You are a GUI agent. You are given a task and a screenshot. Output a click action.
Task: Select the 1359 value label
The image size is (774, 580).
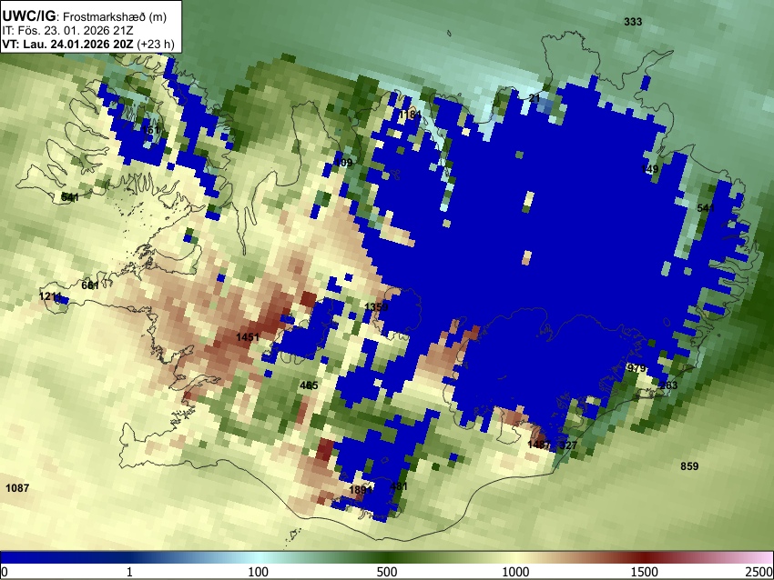tap(376, 307)
